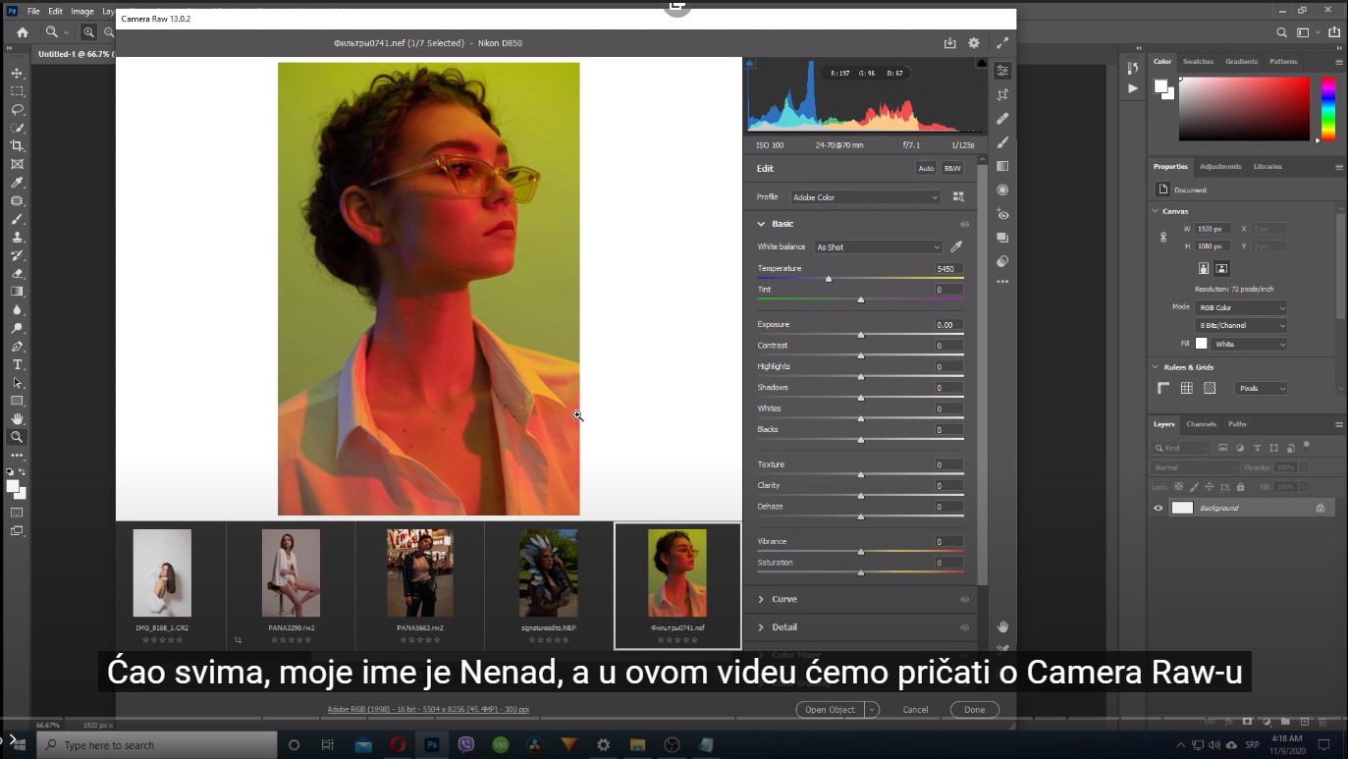
Task: Select the Move tool in Photoshop toolbar
Action: click(x=17, y=73)
